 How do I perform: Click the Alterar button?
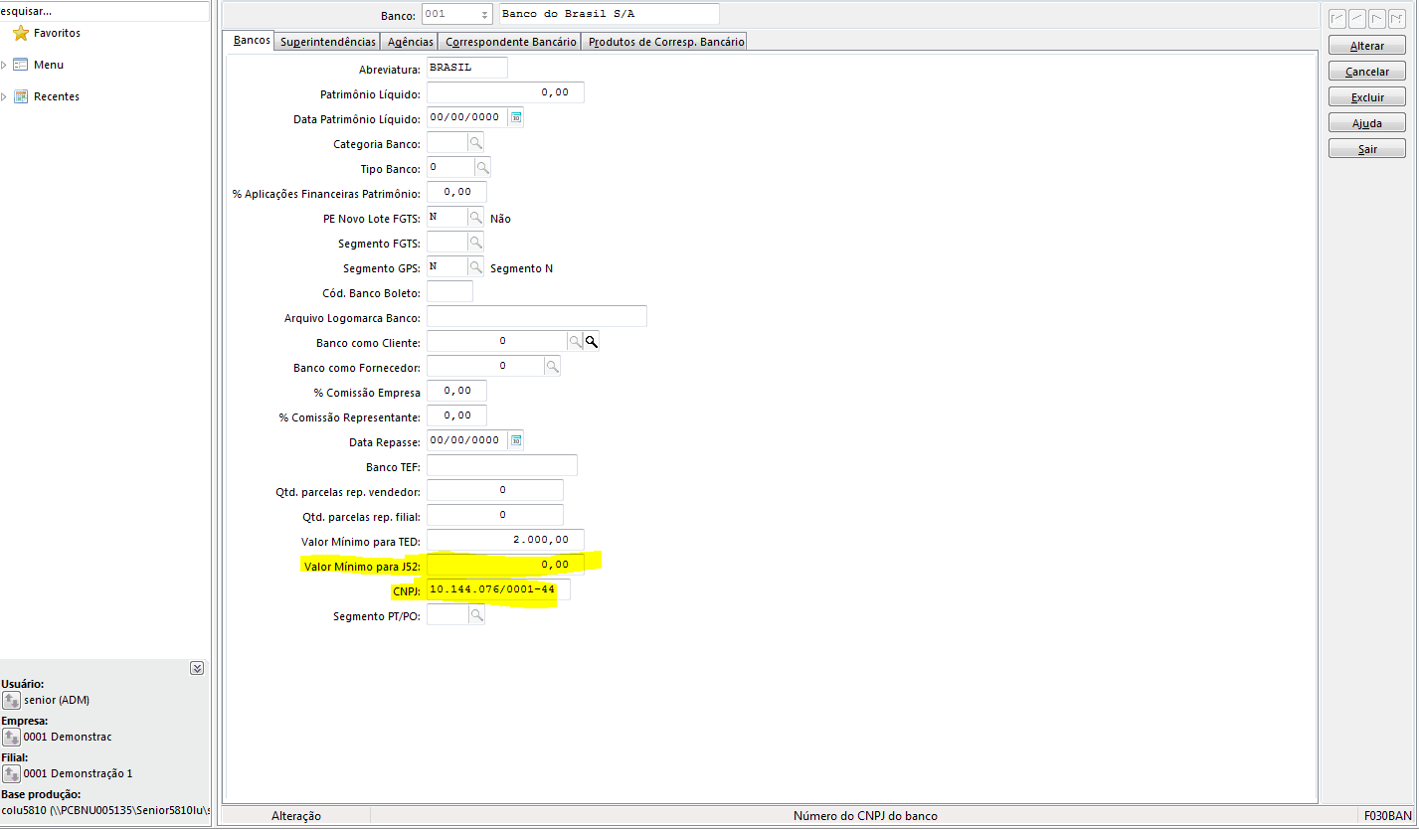point(1366,47)
